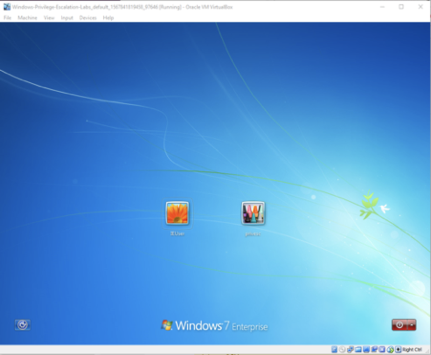Click the display status icon
431x355 pixels.
point(366,349)
